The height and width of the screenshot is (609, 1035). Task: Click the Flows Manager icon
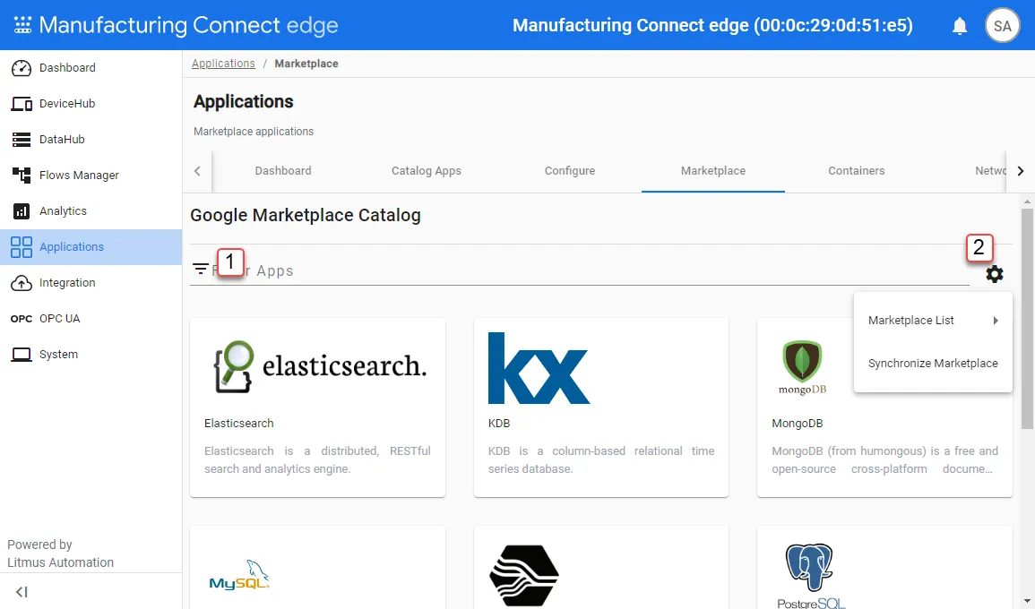pos(22,175)
